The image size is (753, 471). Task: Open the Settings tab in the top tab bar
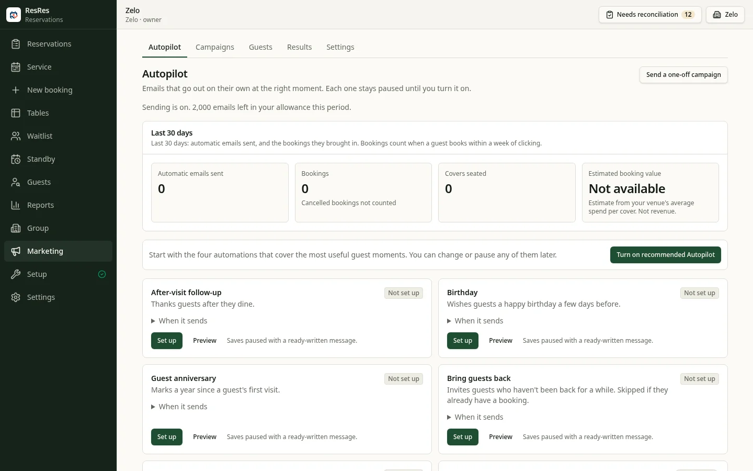click(340, 47)
